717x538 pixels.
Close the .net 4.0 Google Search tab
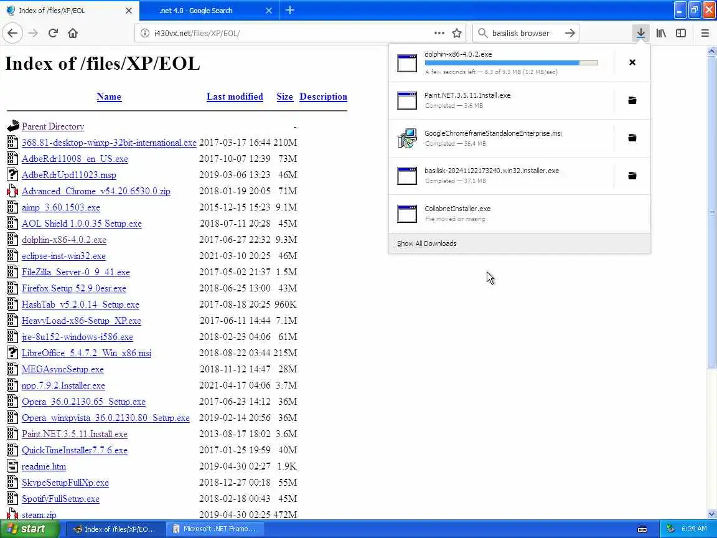(x=269, y=11)
